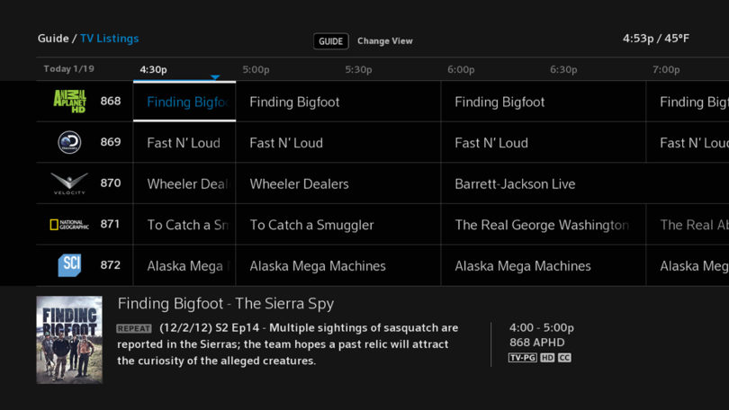Click the 4:53p / 45°F clock display
729x410 pixels.
656,39
